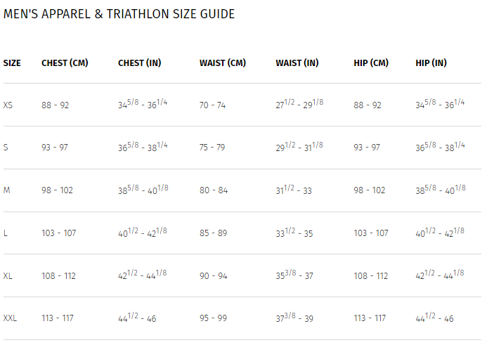This screenshot has width=487, height=345.
Task: Click the XXL size row label
Action: click(x=10, y=318)
